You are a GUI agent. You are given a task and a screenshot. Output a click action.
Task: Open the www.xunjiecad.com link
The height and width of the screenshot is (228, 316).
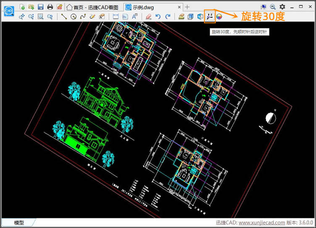coord(262,223)
